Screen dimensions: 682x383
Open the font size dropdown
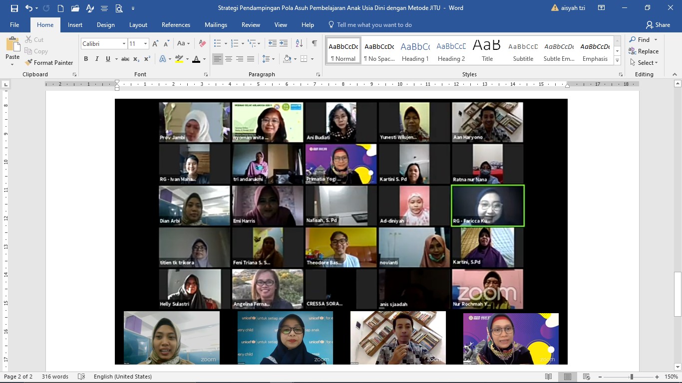(145, 44)
